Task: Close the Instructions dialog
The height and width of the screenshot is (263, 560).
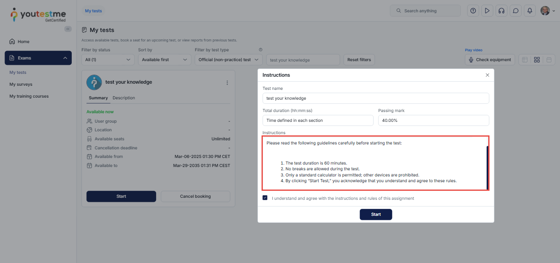Action: point(487,75)
